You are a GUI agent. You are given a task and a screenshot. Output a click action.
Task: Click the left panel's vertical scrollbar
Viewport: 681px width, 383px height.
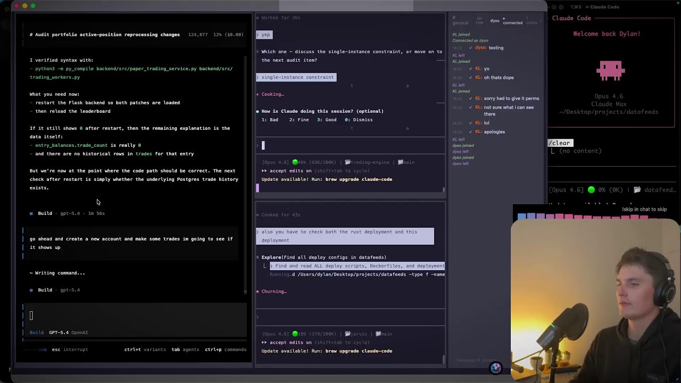coord(245,176)
